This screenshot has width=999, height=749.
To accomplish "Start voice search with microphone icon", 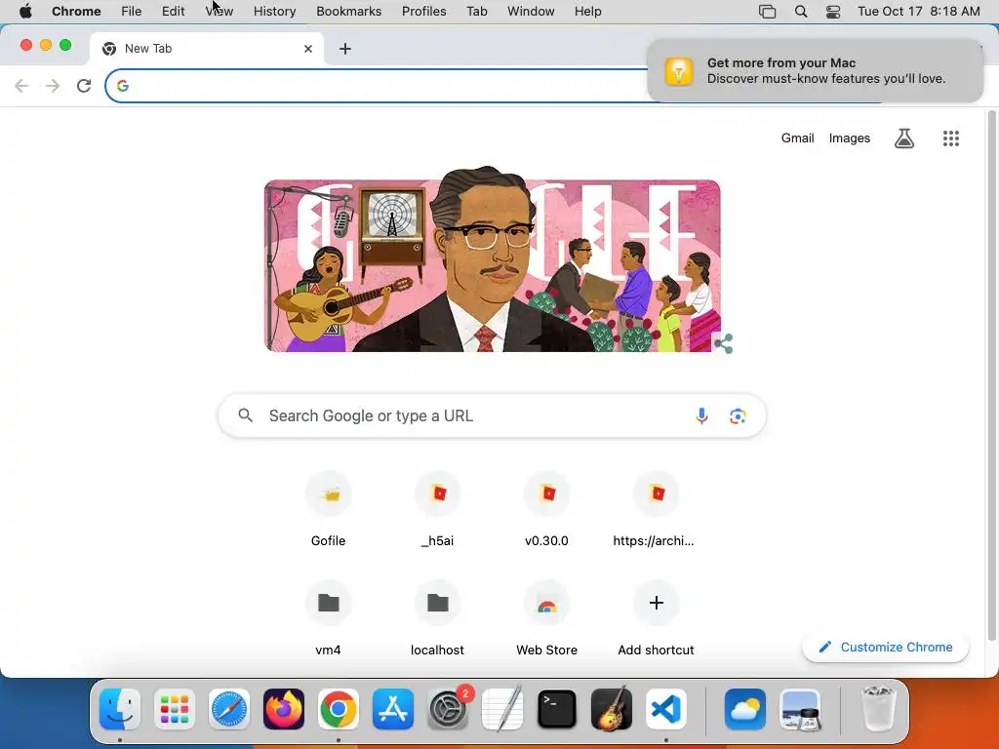I will 701,415.
